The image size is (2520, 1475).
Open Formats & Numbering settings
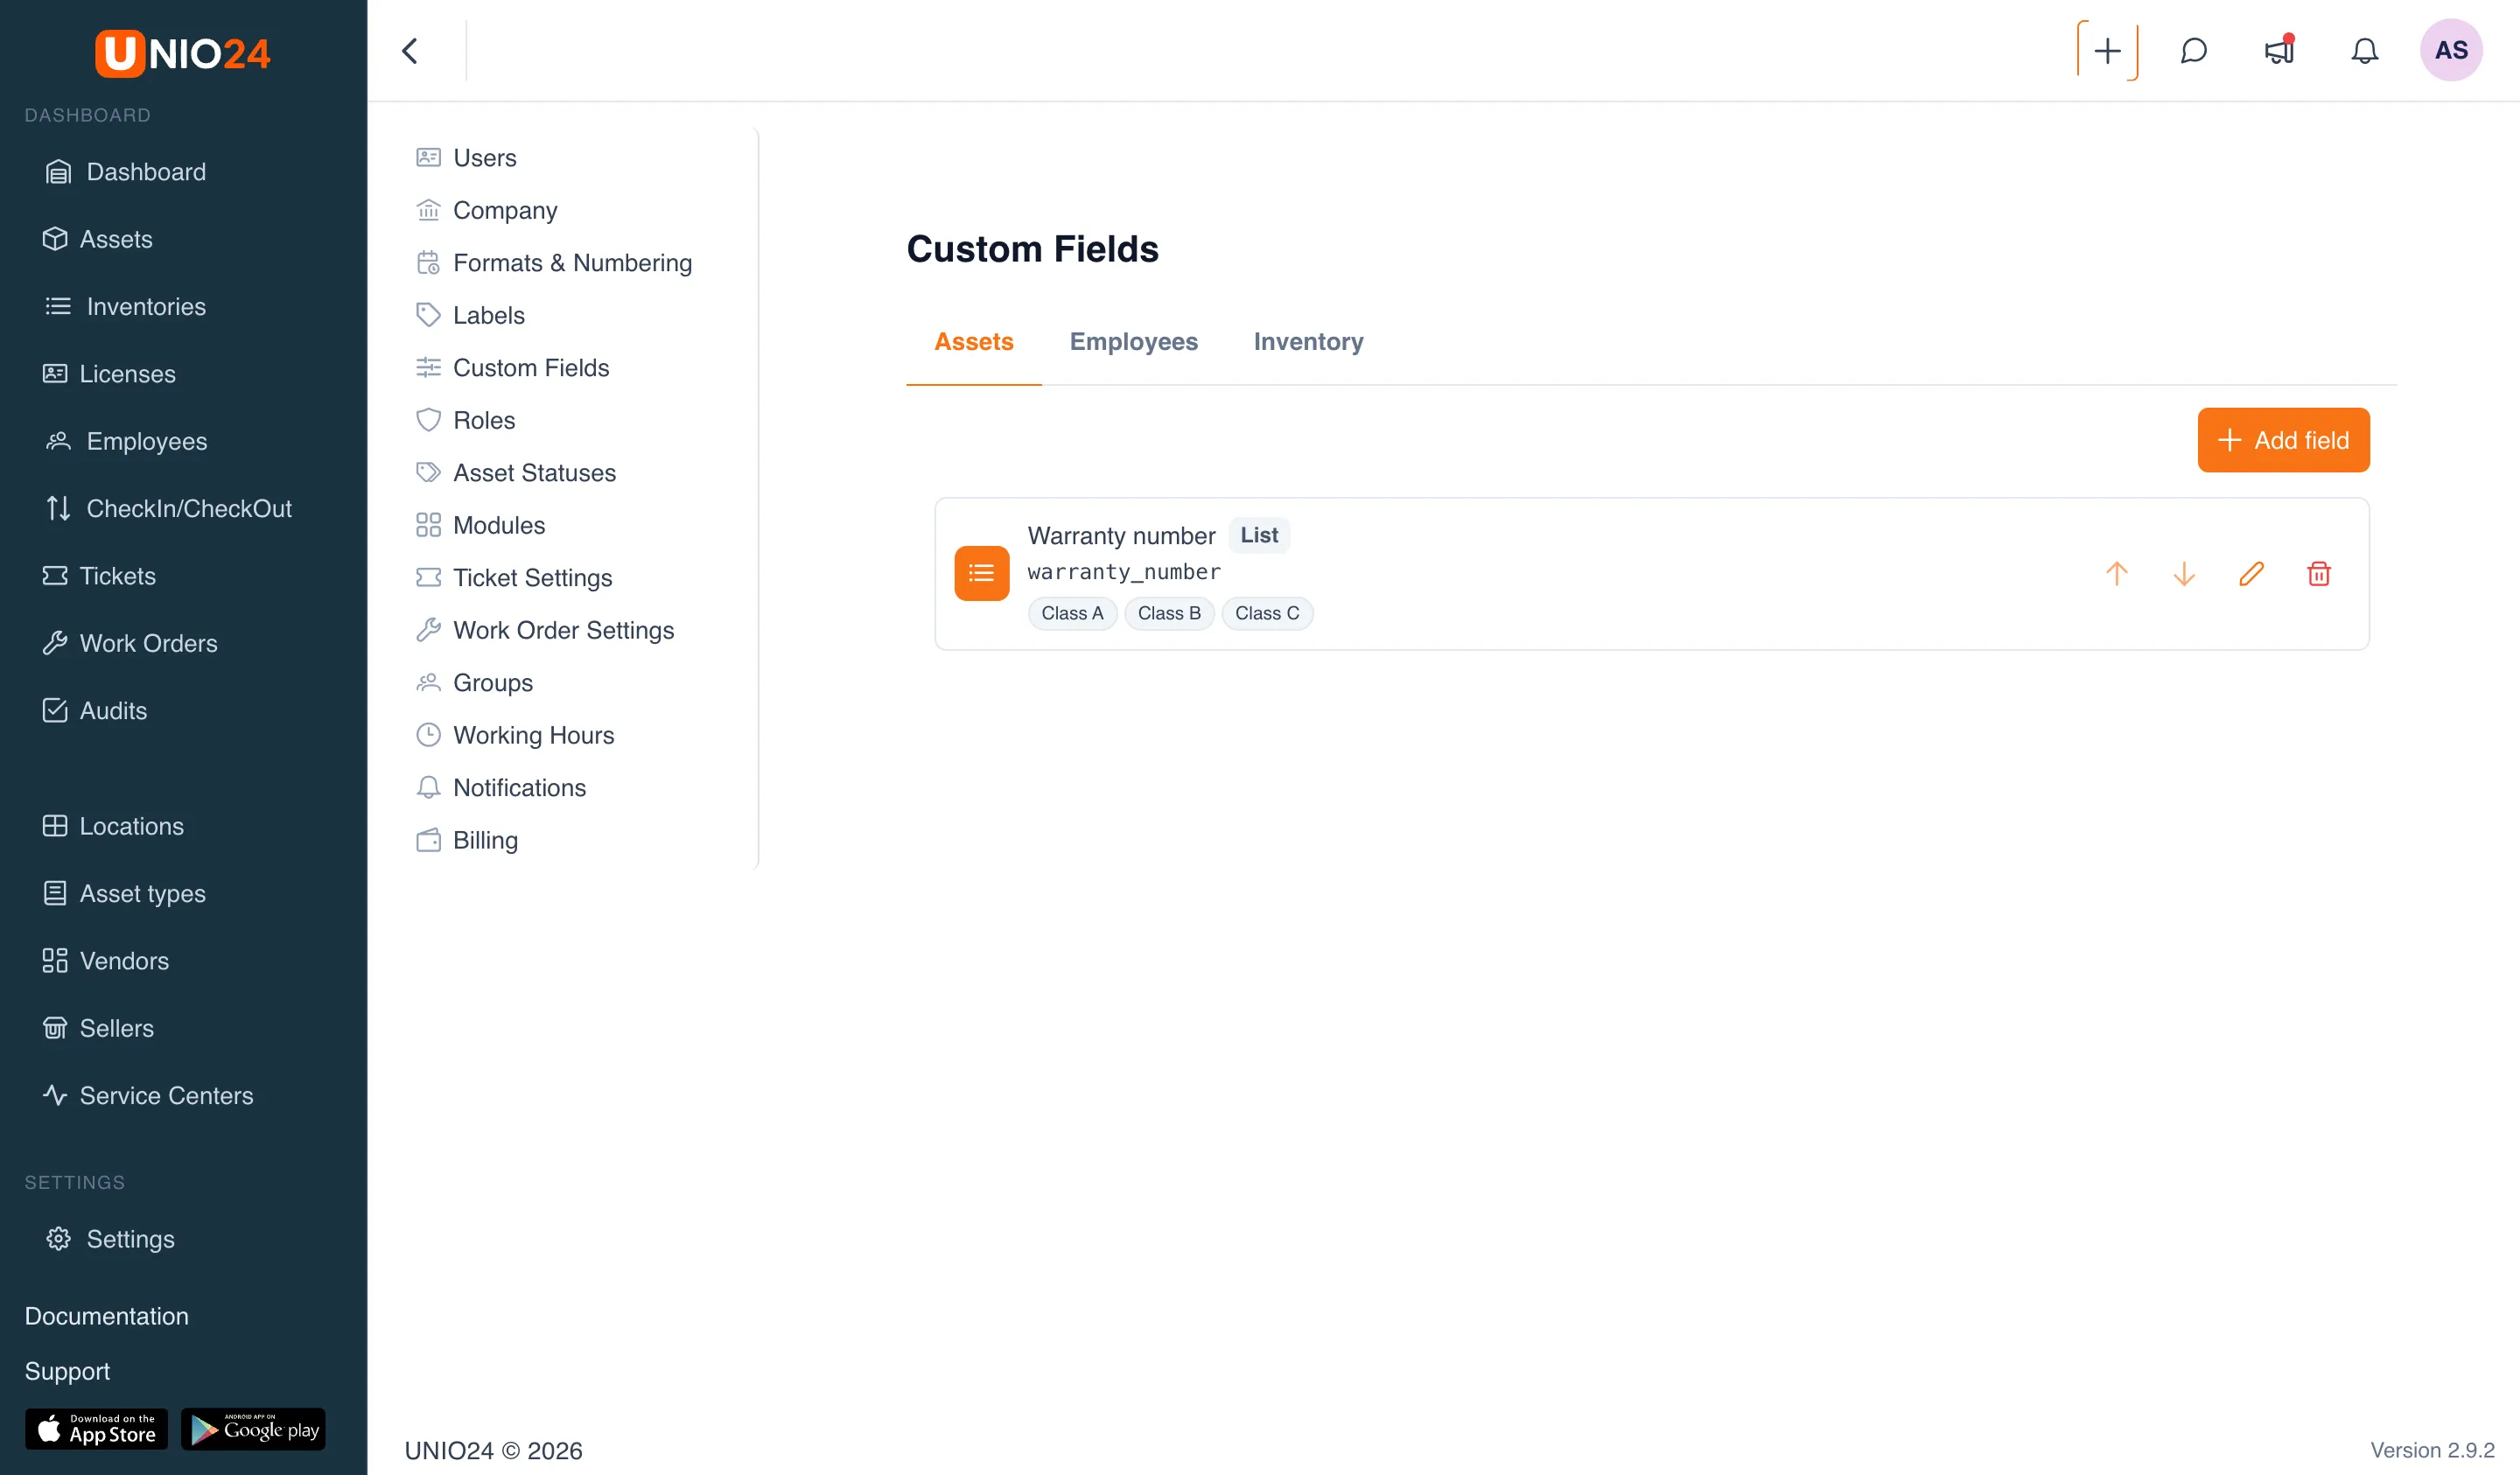tap(554, 263)
